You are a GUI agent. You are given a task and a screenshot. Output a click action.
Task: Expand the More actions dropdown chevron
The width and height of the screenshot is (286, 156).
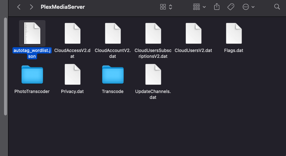253,7
